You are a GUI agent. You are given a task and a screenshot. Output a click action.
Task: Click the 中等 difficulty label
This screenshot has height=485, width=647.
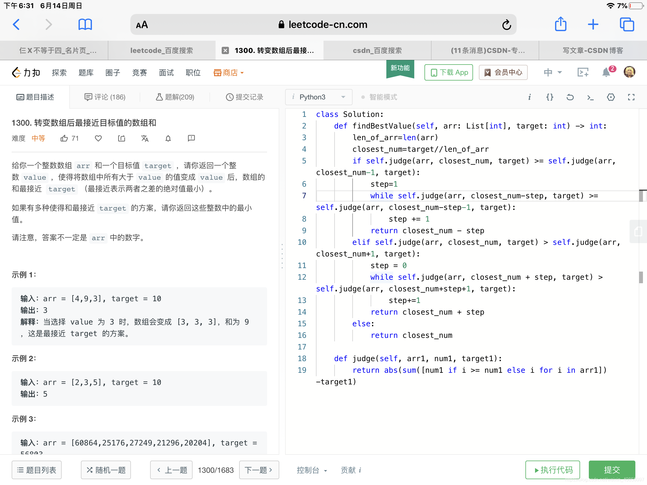[x=38, y=138]
